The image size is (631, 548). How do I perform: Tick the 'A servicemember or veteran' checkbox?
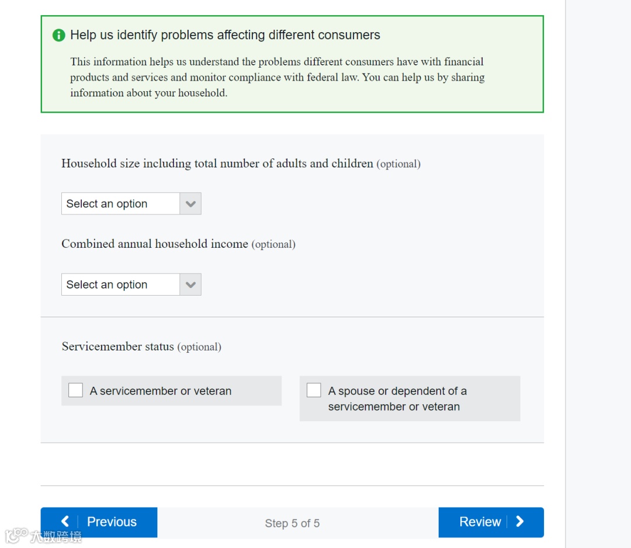[76, 390]
